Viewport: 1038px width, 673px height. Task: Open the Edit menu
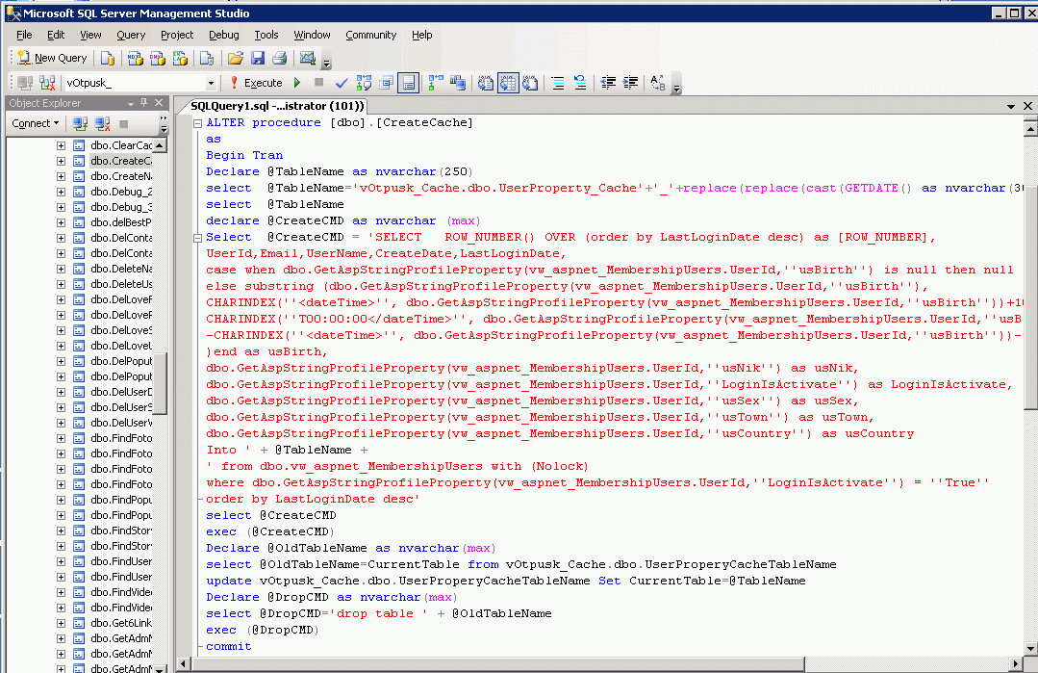tap(56, 35)
